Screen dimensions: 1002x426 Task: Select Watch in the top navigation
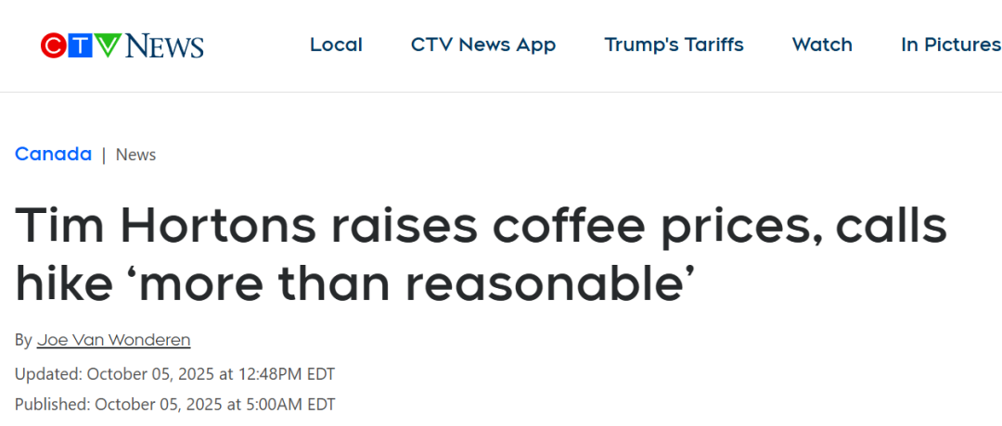(822, 44)
